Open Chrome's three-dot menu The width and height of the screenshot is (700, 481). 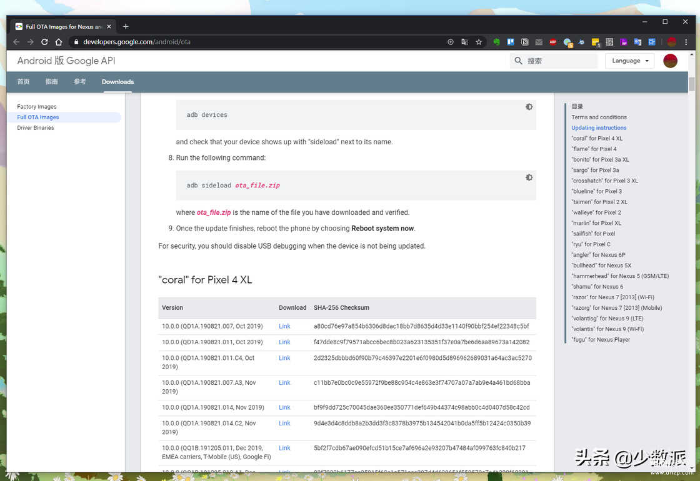(686, 42)
